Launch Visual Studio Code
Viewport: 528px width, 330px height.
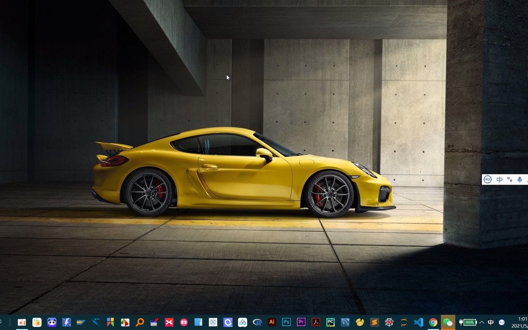418,322
